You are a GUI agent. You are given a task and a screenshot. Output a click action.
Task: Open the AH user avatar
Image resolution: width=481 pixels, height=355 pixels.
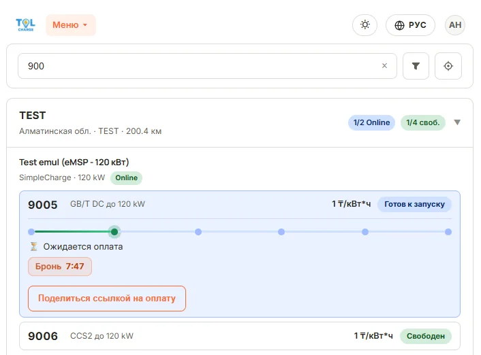coord(455,24)
